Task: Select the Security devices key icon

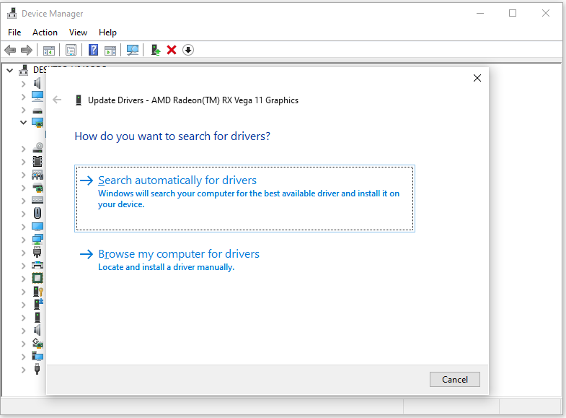Action: 38,291
